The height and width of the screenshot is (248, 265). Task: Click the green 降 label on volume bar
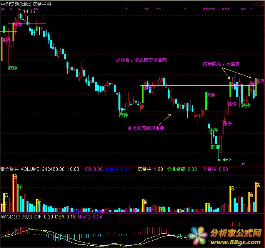(x=20, y=187)
